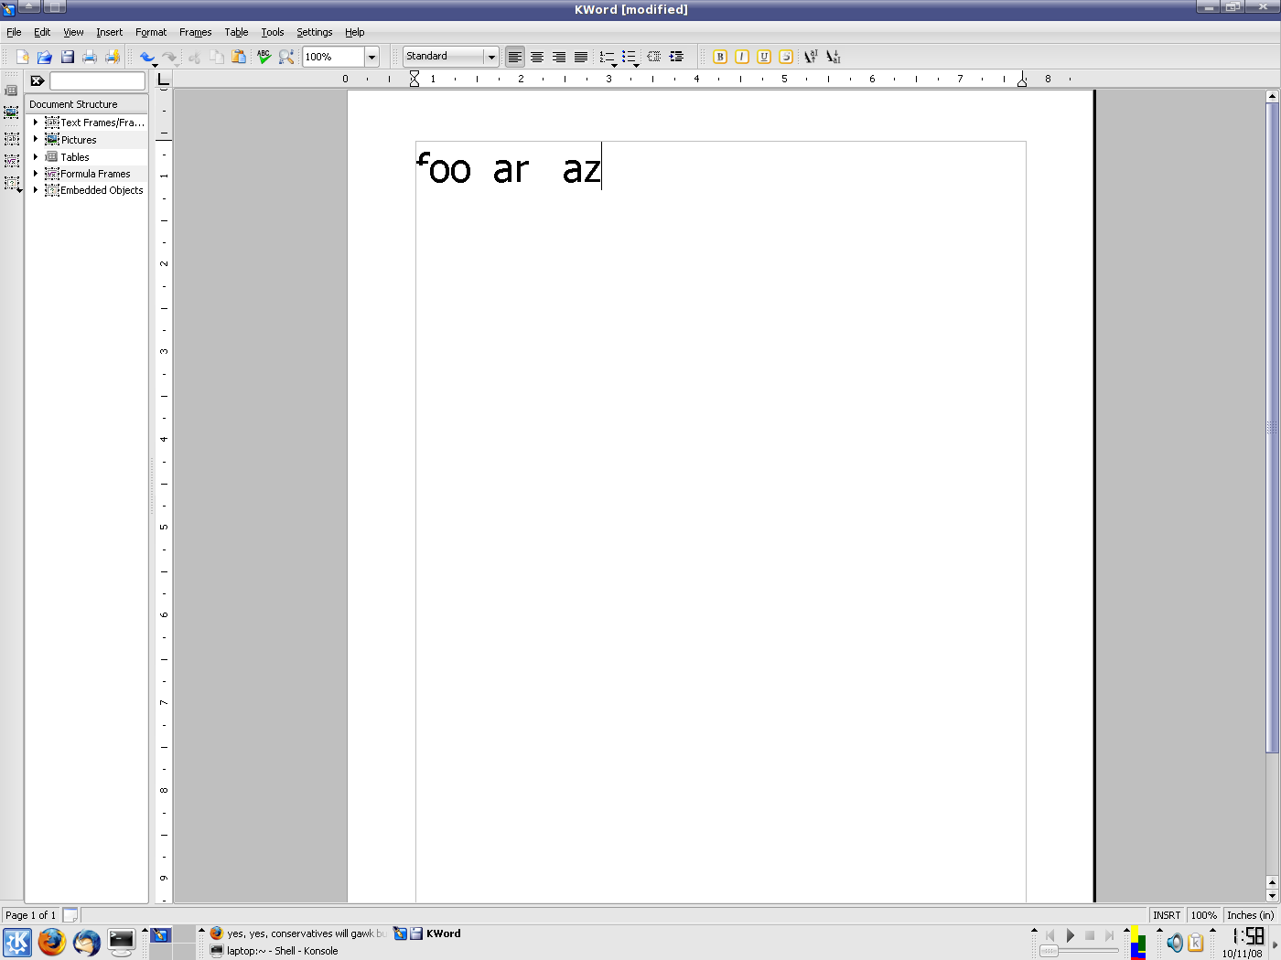This screenshot has width=1281, height=960.
Task: Toggle Italic formatting
Action: click(742, 57)
